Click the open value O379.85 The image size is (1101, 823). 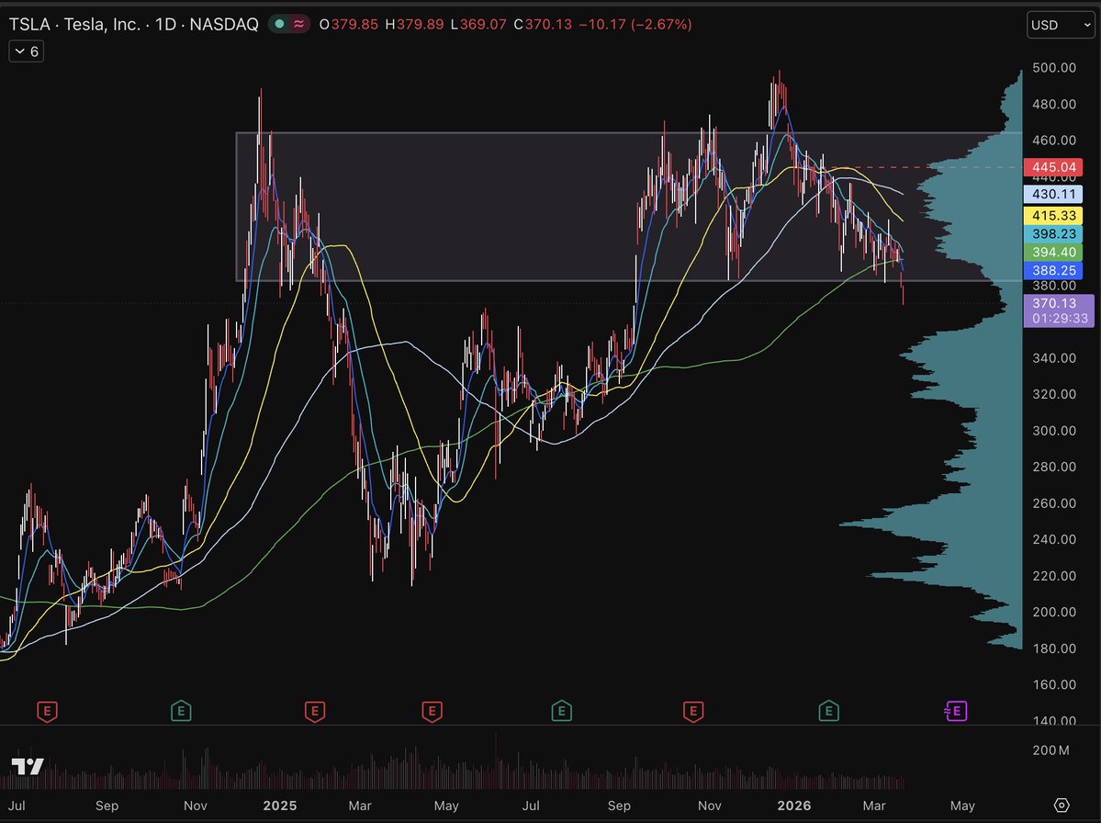coord(348,25)
